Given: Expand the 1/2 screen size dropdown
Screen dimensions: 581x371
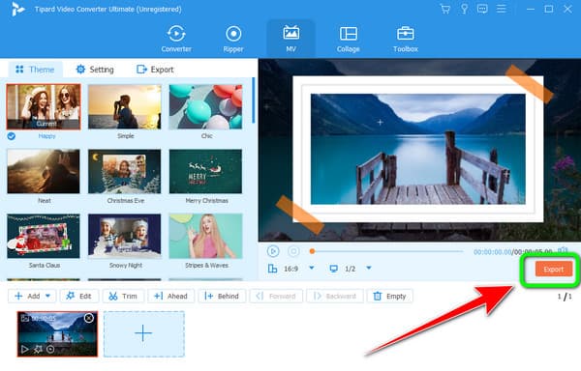Looking at the screenshot, I should click(369, 268).
